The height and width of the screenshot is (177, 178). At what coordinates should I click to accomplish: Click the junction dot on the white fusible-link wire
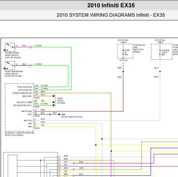pyautogui.click(x=160, y=72)
